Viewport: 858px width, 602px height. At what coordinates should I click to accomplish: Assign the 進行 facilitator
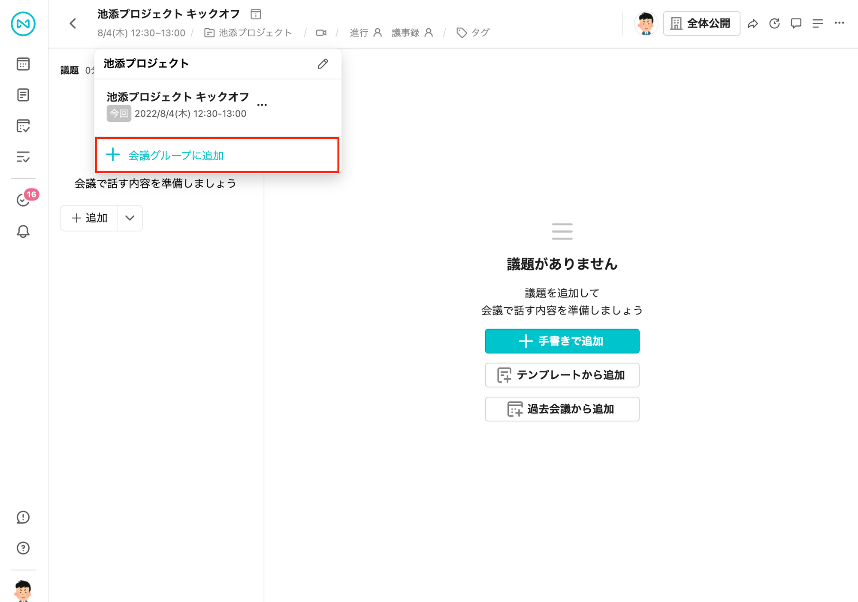[x=366, y=33]
